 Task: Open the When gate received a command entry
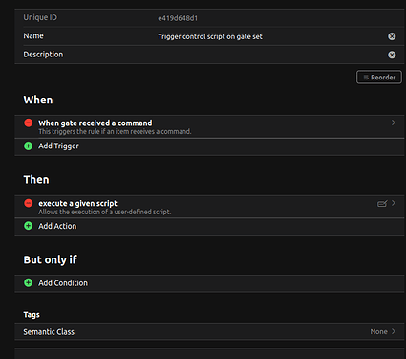209,126
